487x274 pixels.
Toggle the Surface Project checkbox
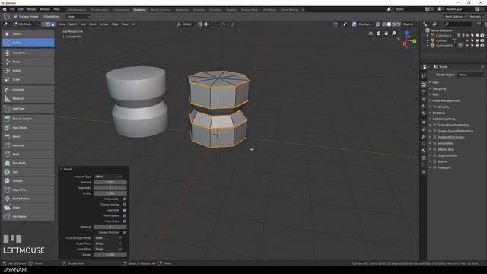(x=15, y=17)
